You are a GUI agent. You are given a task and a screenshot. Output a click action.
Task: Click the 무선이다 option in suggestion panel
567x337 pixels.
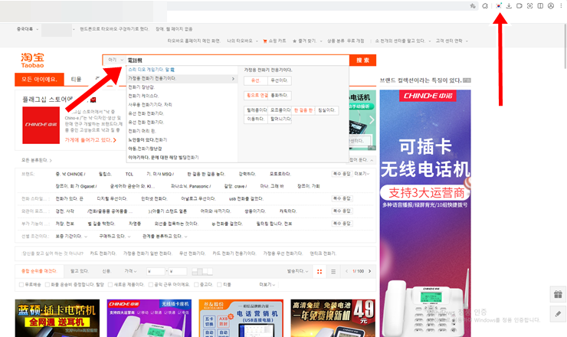[280, 80]
